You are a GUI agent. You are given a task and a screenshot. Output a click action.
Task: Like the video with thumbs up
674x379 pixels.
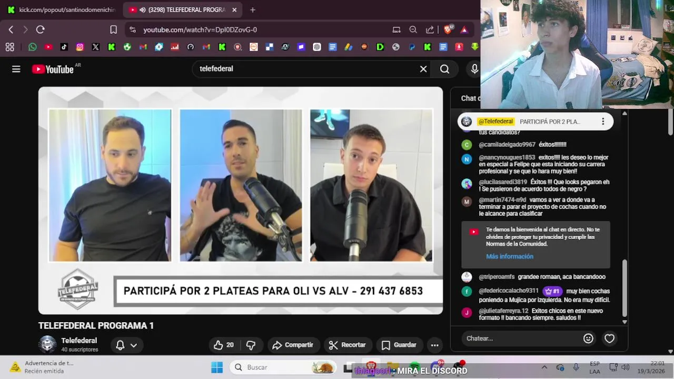[224, 345]
